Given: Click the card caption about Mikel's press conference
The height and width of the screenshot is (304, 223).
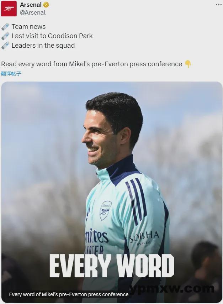Looking at the screenshot, I should [69, 294].
